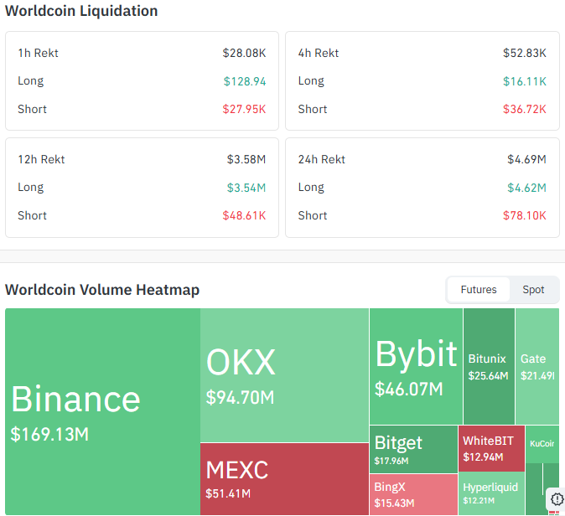The width and height of the screenshot is (565, 516).
Task: Click the Worldcoin Volume Heatmap heading
Action: tap(102, 290)
